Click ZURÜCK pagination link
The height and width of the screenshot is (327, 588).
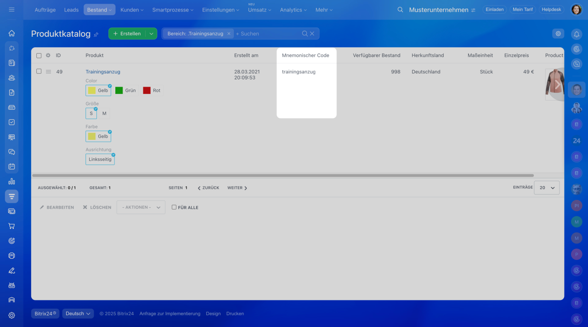pyautogui.click(x=208, y=188)
